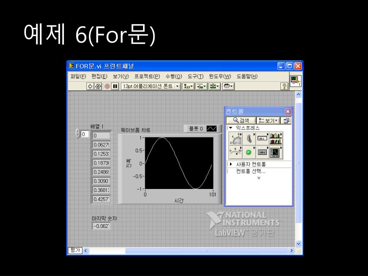This screenshot has height=276, width=368.
Task: Open the numeric controls knob palette icon
Action: pos(236,139)
